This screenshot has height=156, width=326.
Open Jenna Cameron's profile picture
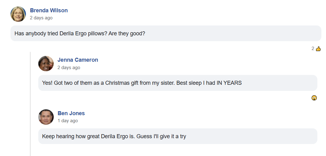tap(46, 64)
